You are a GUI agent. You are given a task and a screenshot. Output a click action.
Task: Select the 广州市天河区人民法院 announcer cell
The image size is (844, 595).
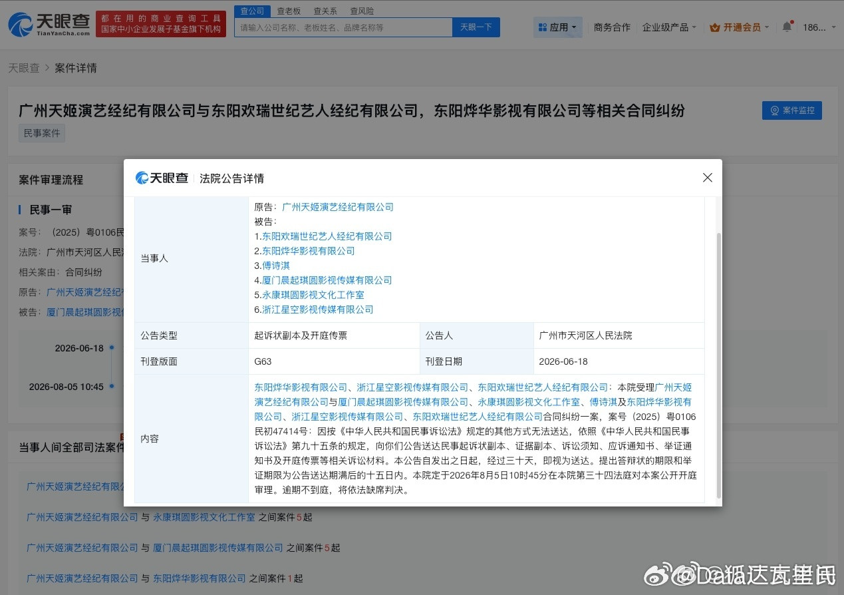coord(619,335)
